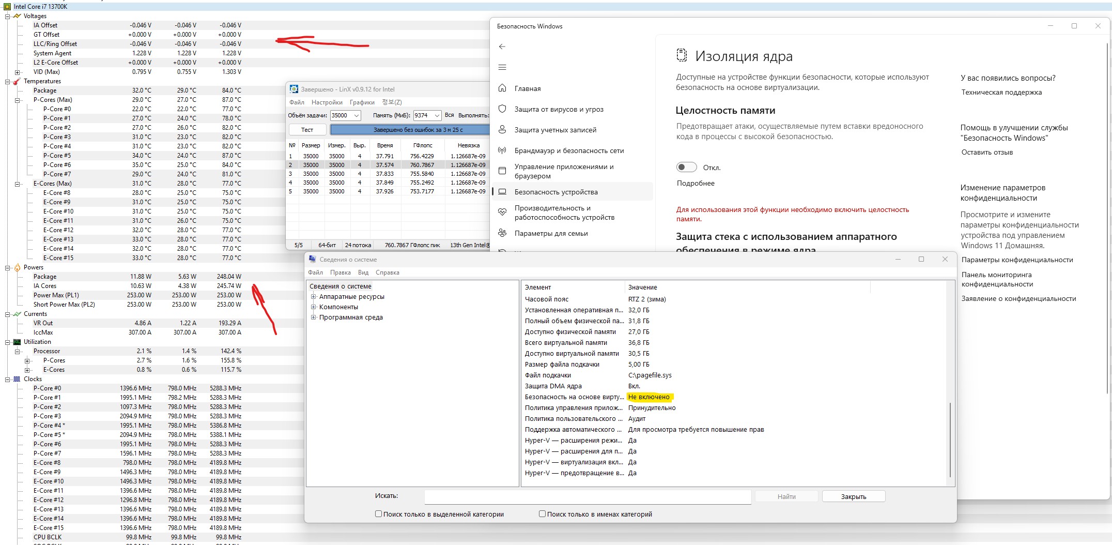Open Параметры конфиденциальности link
1112x545 pixels.
pyautogui.click(x=1017, y=260)
